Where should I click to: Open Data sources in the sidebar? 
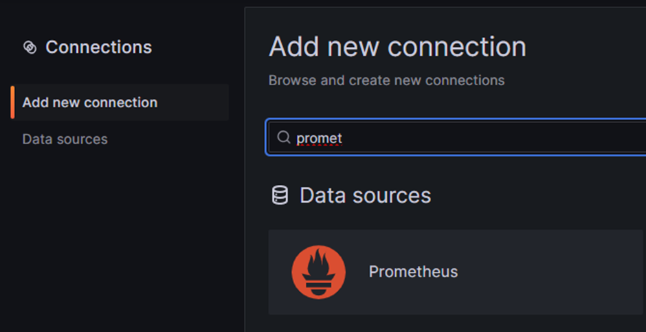pyautogui.click(x=65, y=139)
